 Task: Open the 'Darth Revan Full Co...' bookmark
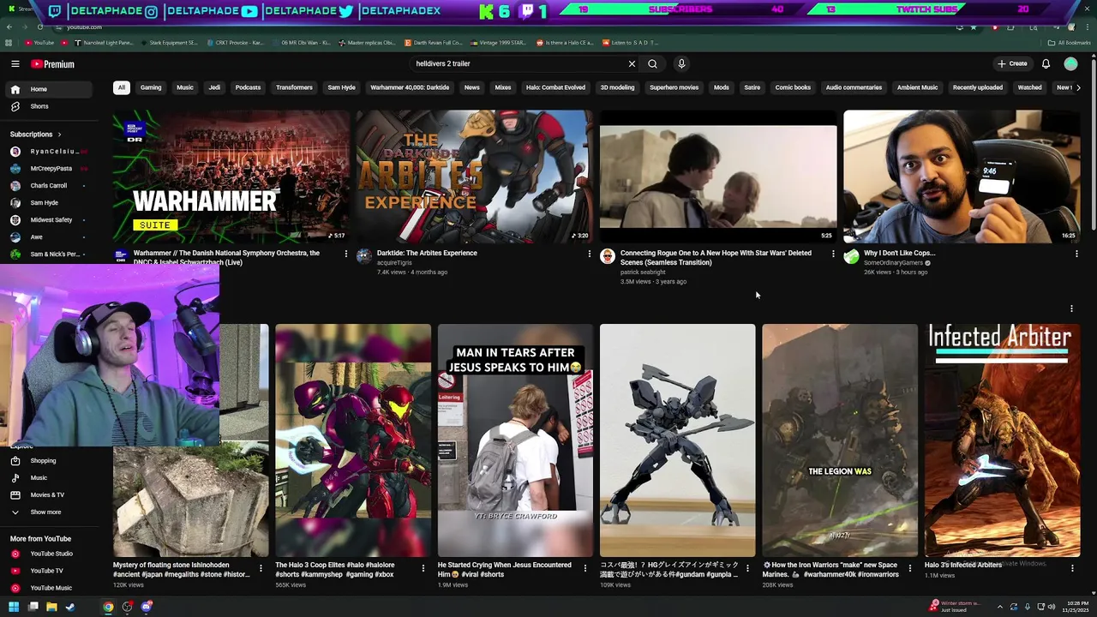(432, 43)
